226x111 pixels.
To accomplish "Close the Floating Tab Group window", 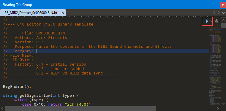I will tap(223, 5).
